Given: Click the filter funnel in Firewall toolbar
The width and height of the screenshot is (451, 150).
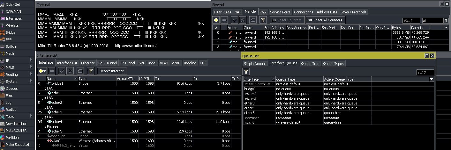Looking at the screenshot, I should click(263, 20).
